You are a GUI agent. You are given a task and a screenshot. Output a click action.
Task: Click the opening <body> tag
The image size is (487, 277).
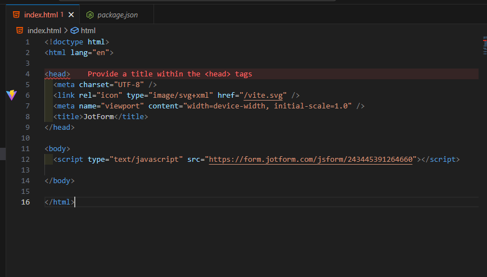point(57,148)
